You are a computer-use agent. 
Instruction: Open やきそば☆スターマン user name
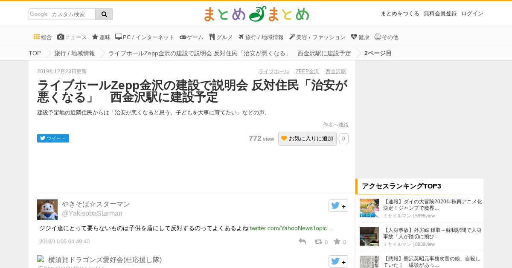(x=96, y=204)
